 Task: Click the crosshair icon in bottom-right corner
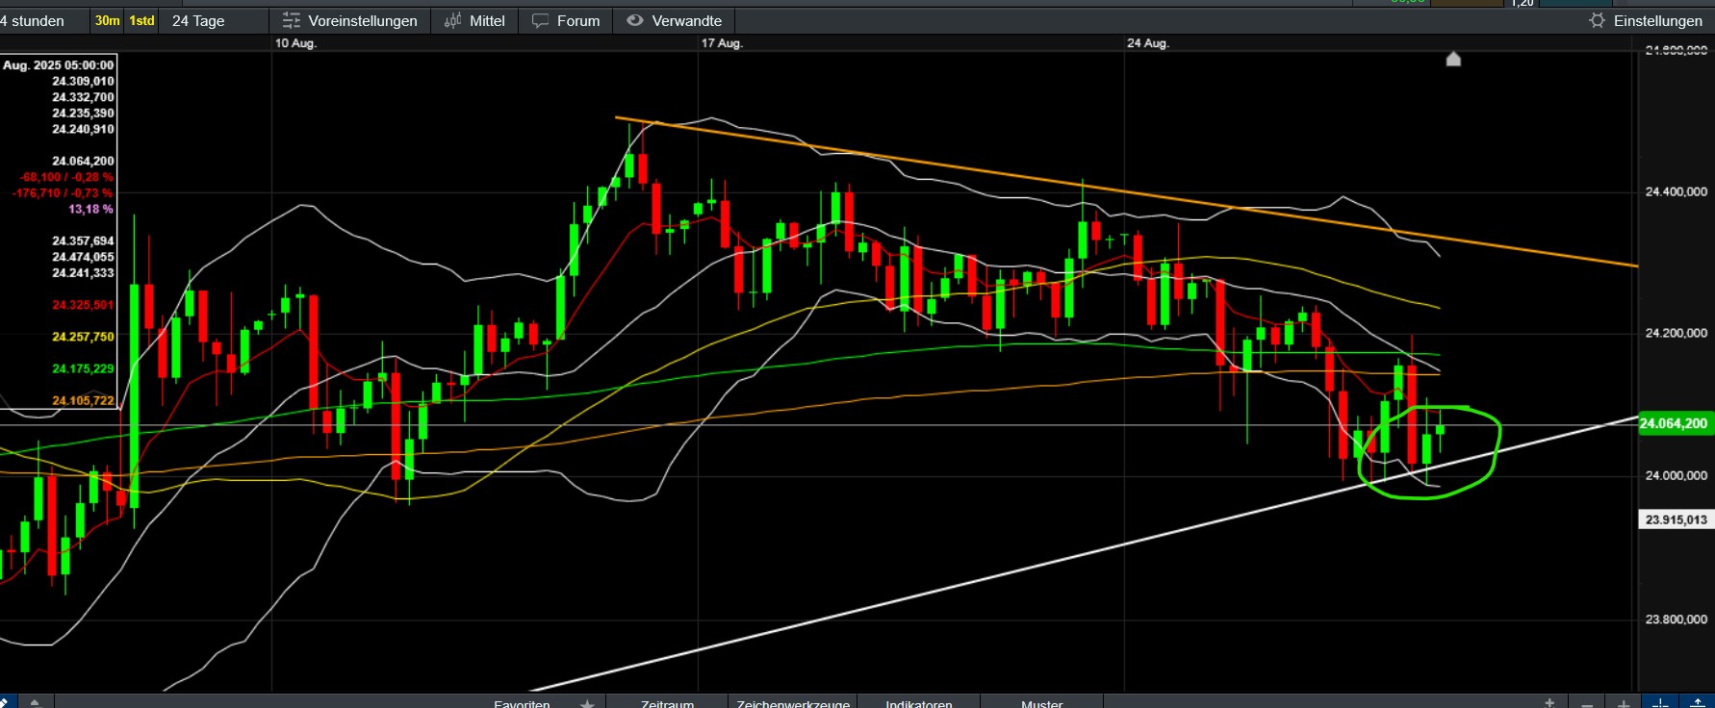pos(1661,703)
